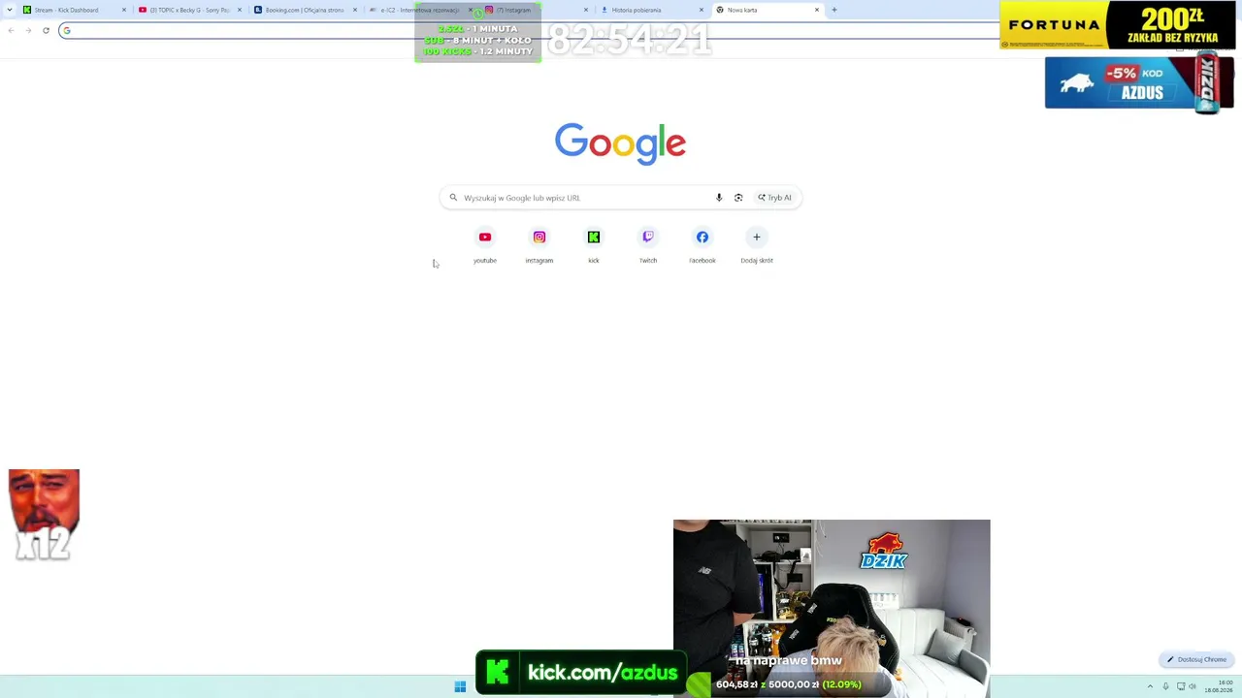Image resolution: width=1242 pixels, height=698 pixels.
Task: Close the Nowa karta tab
Action: [x=817, y=10]
